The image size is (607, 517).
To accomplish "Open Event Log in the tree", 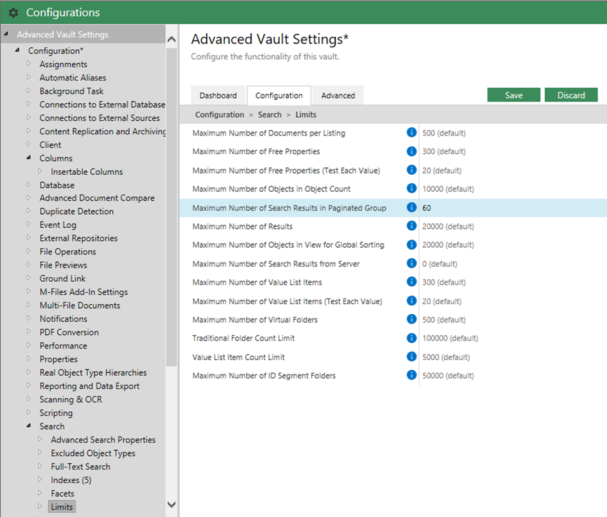I will [58, 225].
